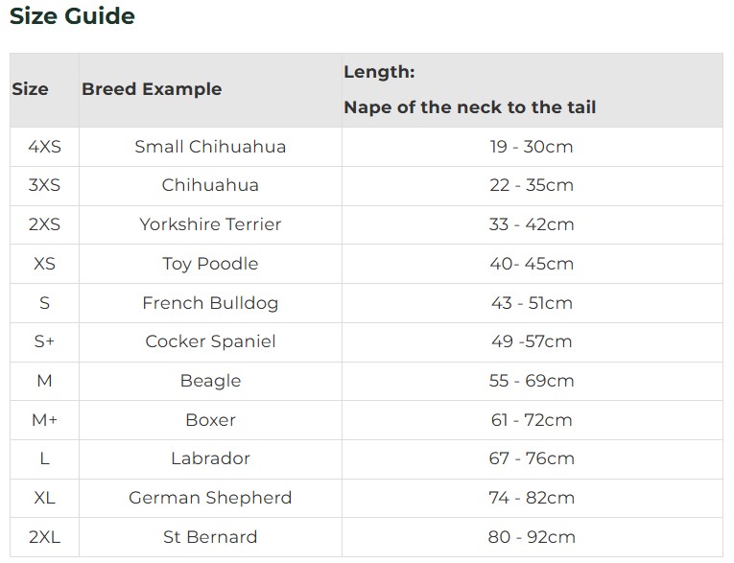Click the Size Guide heading

point(72,16)
